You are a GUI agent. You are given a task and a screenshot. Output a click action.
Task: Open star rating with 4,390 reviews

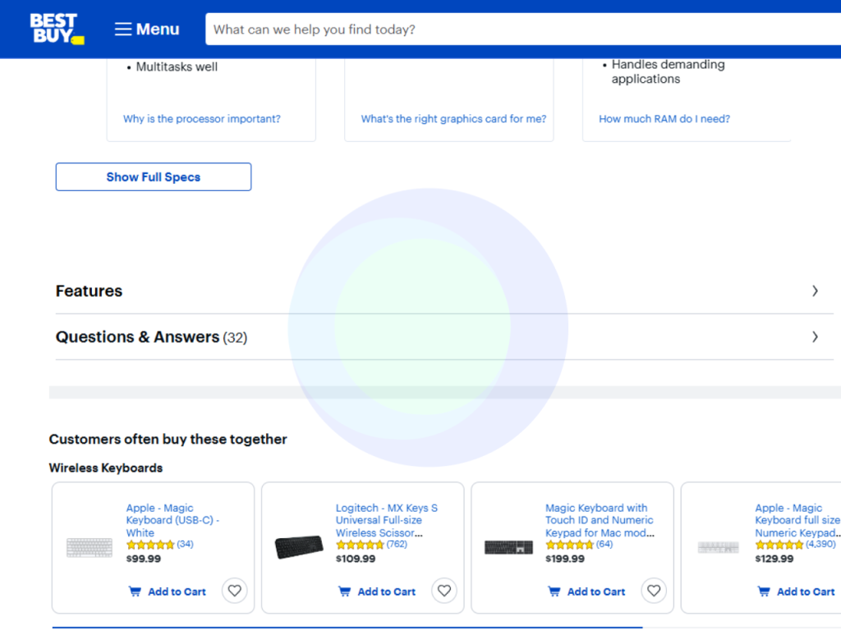(x=795, y=545)
